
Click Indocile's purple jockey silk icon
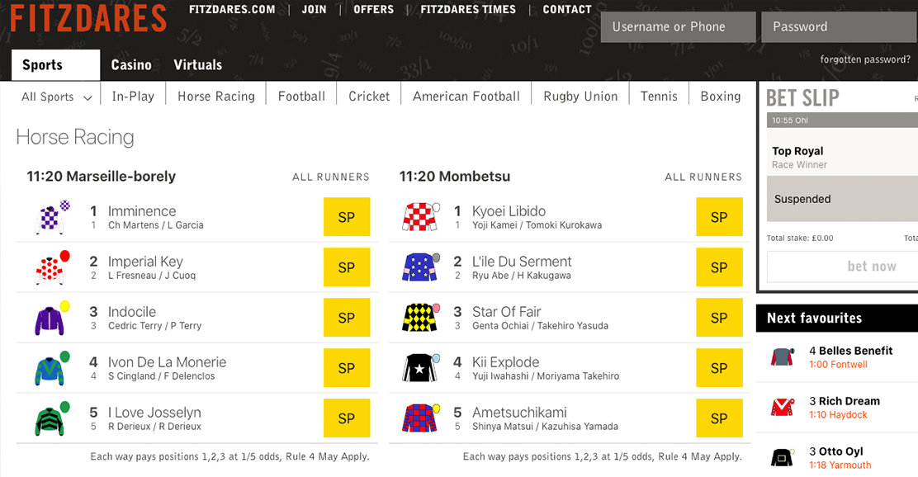click(x=51, y=319)
